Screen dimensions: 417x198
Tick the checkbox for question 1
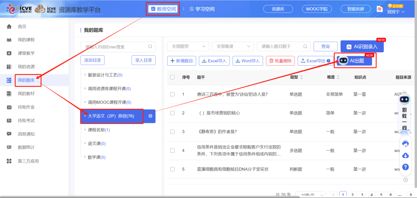point(172,94)
